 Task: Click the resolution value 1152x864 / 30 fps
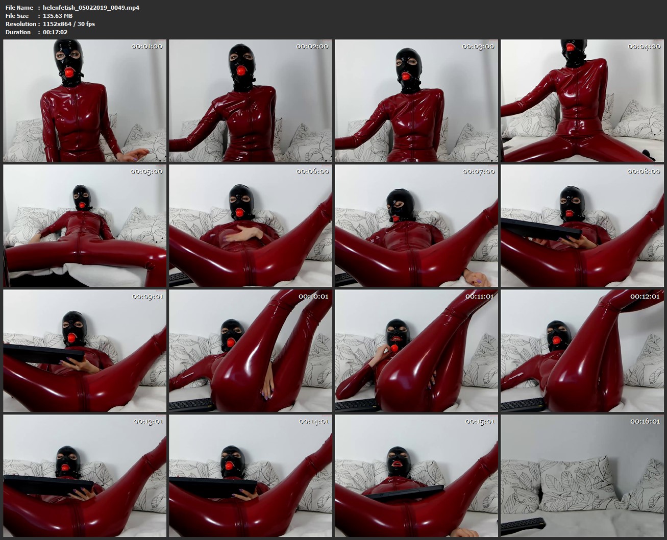click(x=69, y=24)
